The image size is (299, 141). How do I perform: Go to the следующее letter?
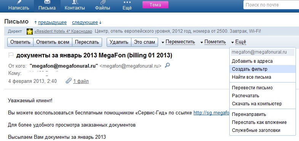click(85, 22)
